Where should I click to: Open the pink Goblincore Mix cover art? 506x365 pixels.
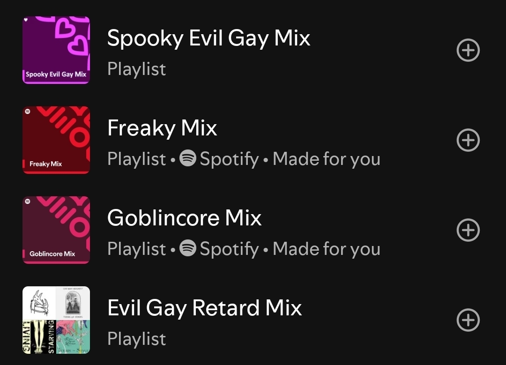(56, 230)
